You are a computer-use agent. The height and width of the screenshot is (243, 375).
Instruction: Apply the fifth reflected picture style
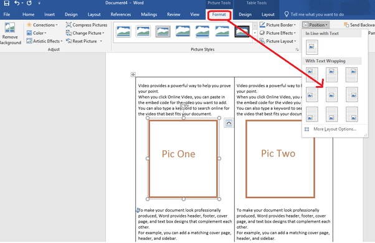[202, 32]
